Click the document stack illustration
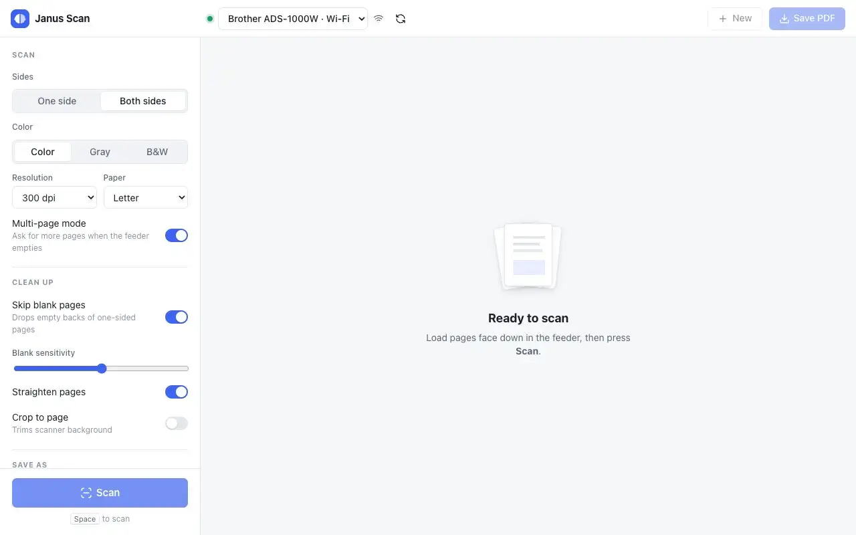Image resolution: width=856 pixels, height=535 pixels. [528, 257]
